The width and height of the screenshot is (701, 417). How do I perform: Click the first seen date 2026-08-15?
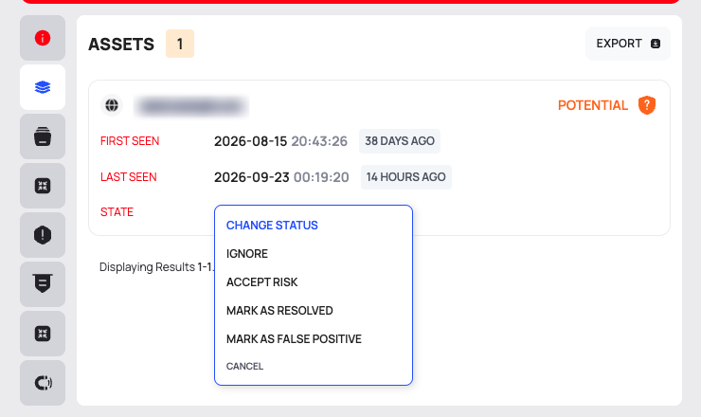pyautogui.click(x=250, y=141)
